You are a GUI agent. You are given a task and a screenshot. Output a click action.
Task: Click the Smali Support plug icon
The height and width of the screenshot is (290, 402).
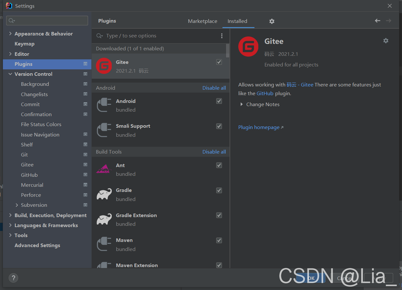(104, 130)
